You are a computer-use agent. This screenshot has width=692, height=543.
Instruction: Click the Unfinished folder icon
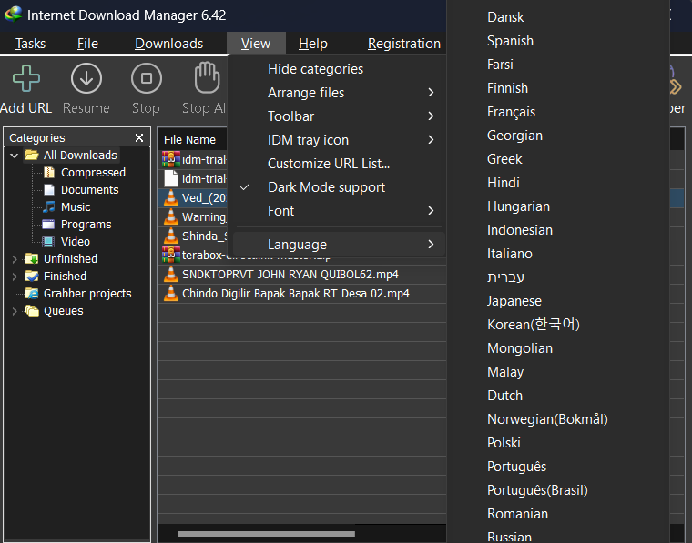(x=32, y=258)
